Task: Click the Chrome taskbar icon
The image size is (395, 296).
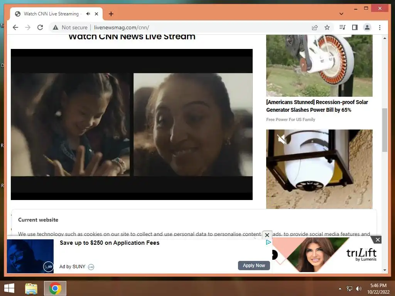Action: [x=55, y=288]
